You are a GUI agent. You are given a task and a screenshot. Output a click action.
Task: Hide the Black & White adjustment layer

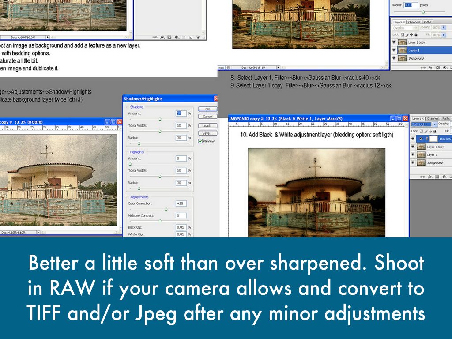tap(413, 139)
